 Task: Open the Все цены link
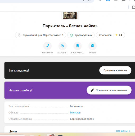click(122, 131)
